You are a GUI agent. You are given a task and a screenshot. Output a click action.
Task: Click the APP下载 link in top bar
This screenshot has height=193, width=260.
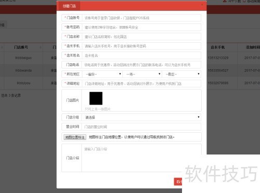tap(232, 1)
